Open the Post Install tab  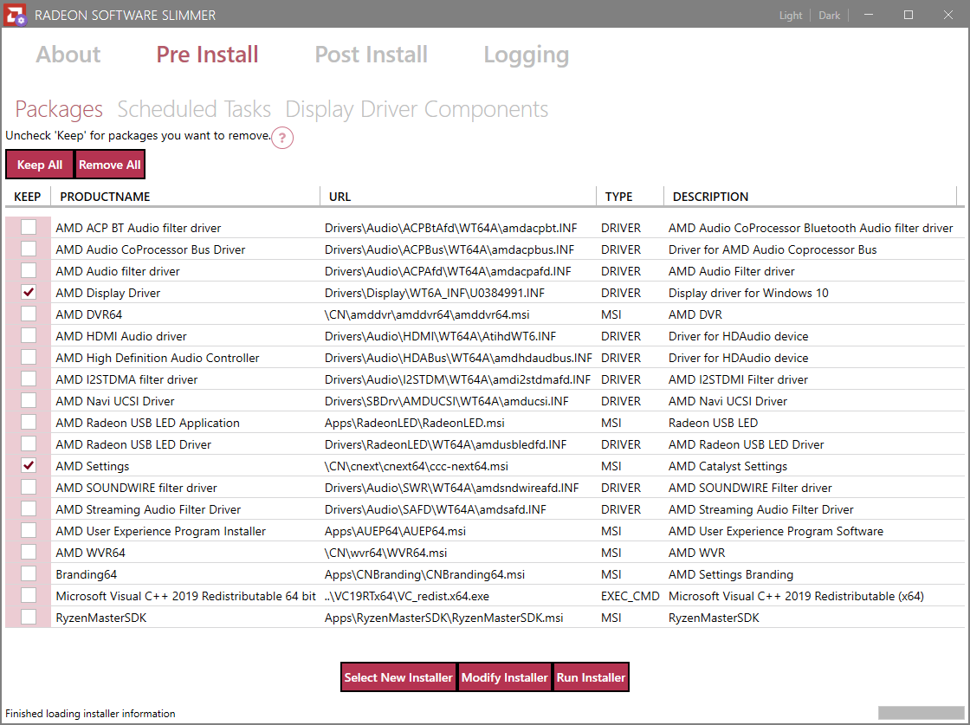point(372,55)
